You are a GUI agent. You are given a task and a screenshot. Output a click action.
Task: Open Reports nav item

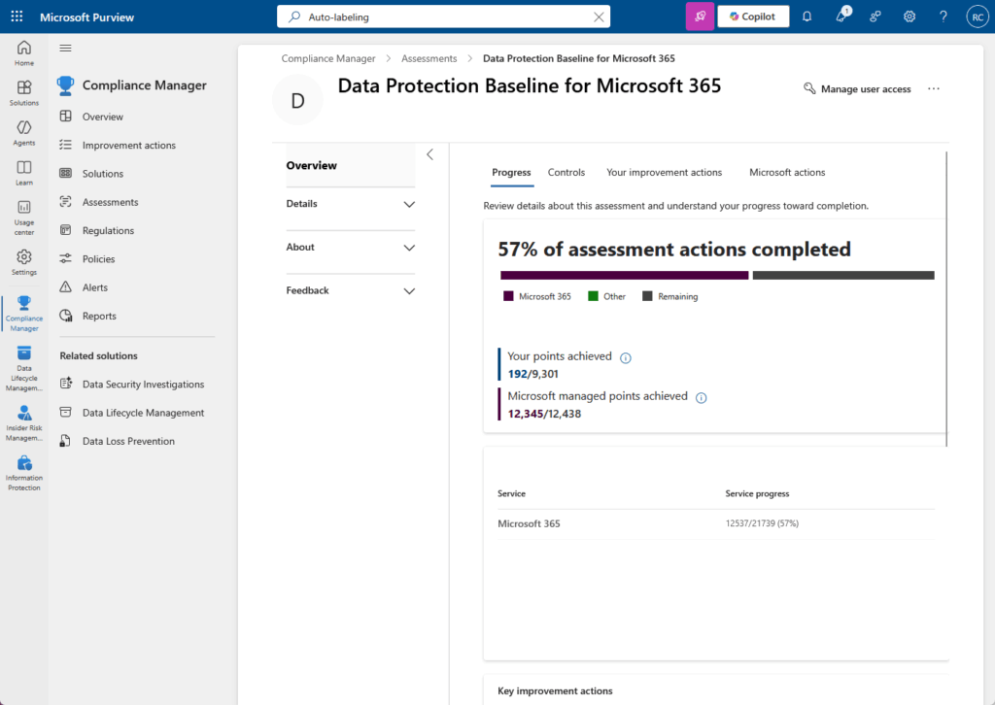(x=99, y=317)
